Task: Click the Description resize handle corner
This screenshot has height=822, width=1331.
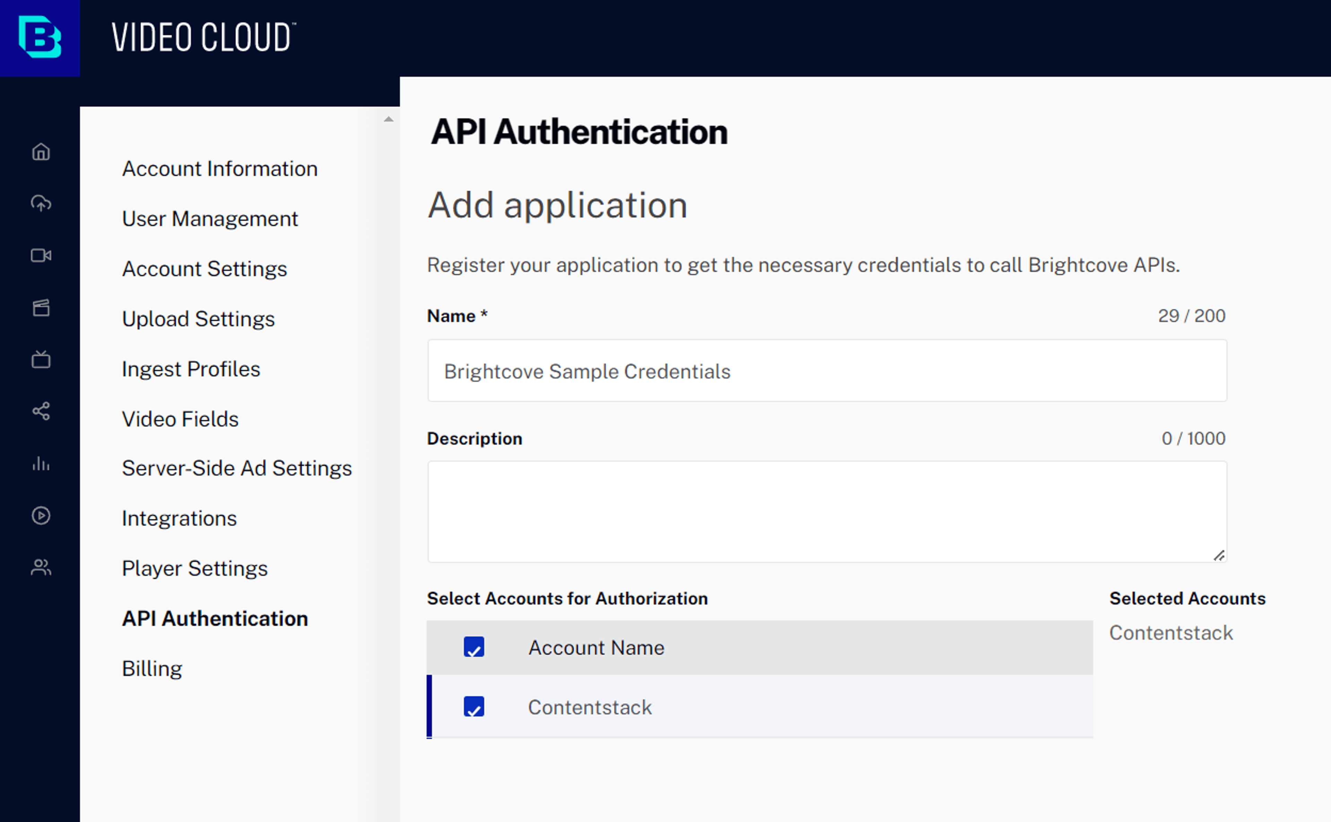Action: 1219,556
